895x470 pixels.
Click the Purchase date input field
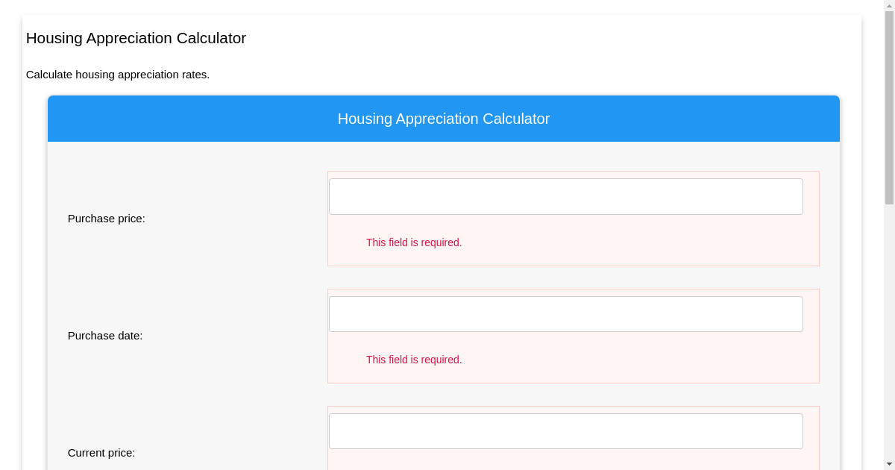tap(565, 313)
